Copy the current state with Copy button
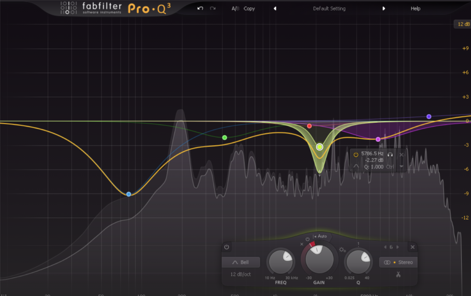Screen dimensions: 471x296 point(249,9)
